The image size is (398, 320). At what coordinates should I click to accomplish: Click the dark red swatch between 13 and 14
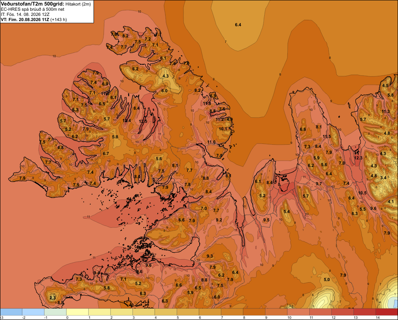point(365,312)
